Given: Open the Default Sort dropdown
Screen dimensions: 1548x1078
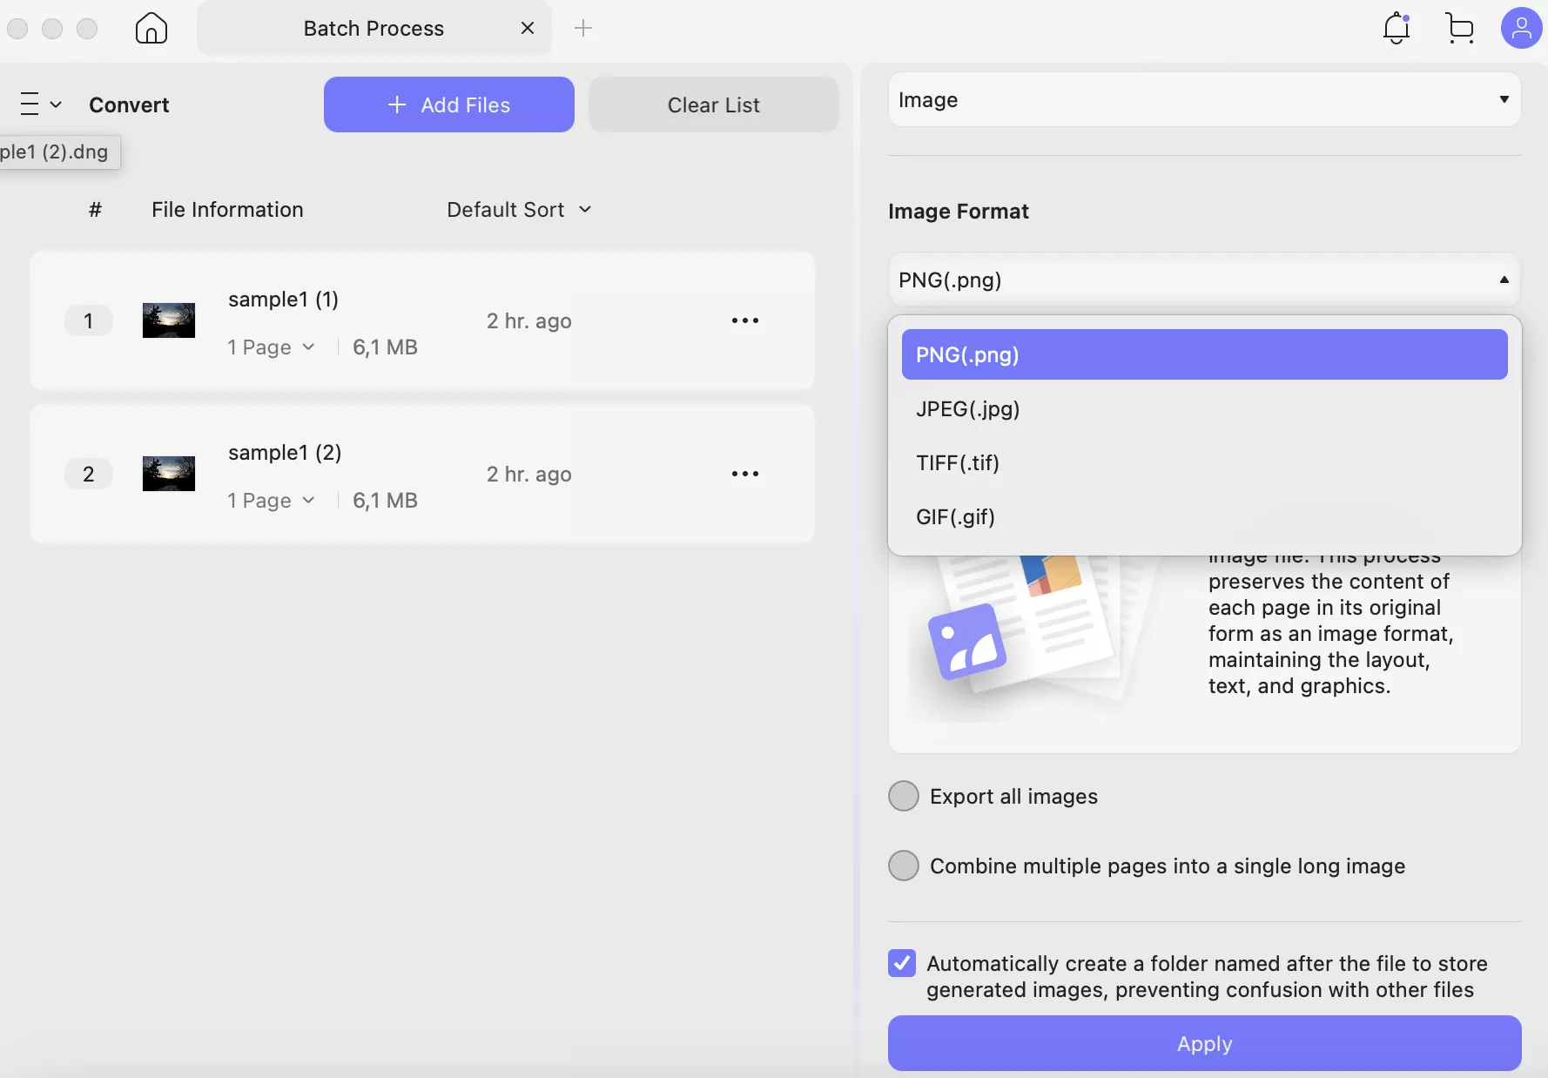Looking at the screenshot, I should (519, 209).
